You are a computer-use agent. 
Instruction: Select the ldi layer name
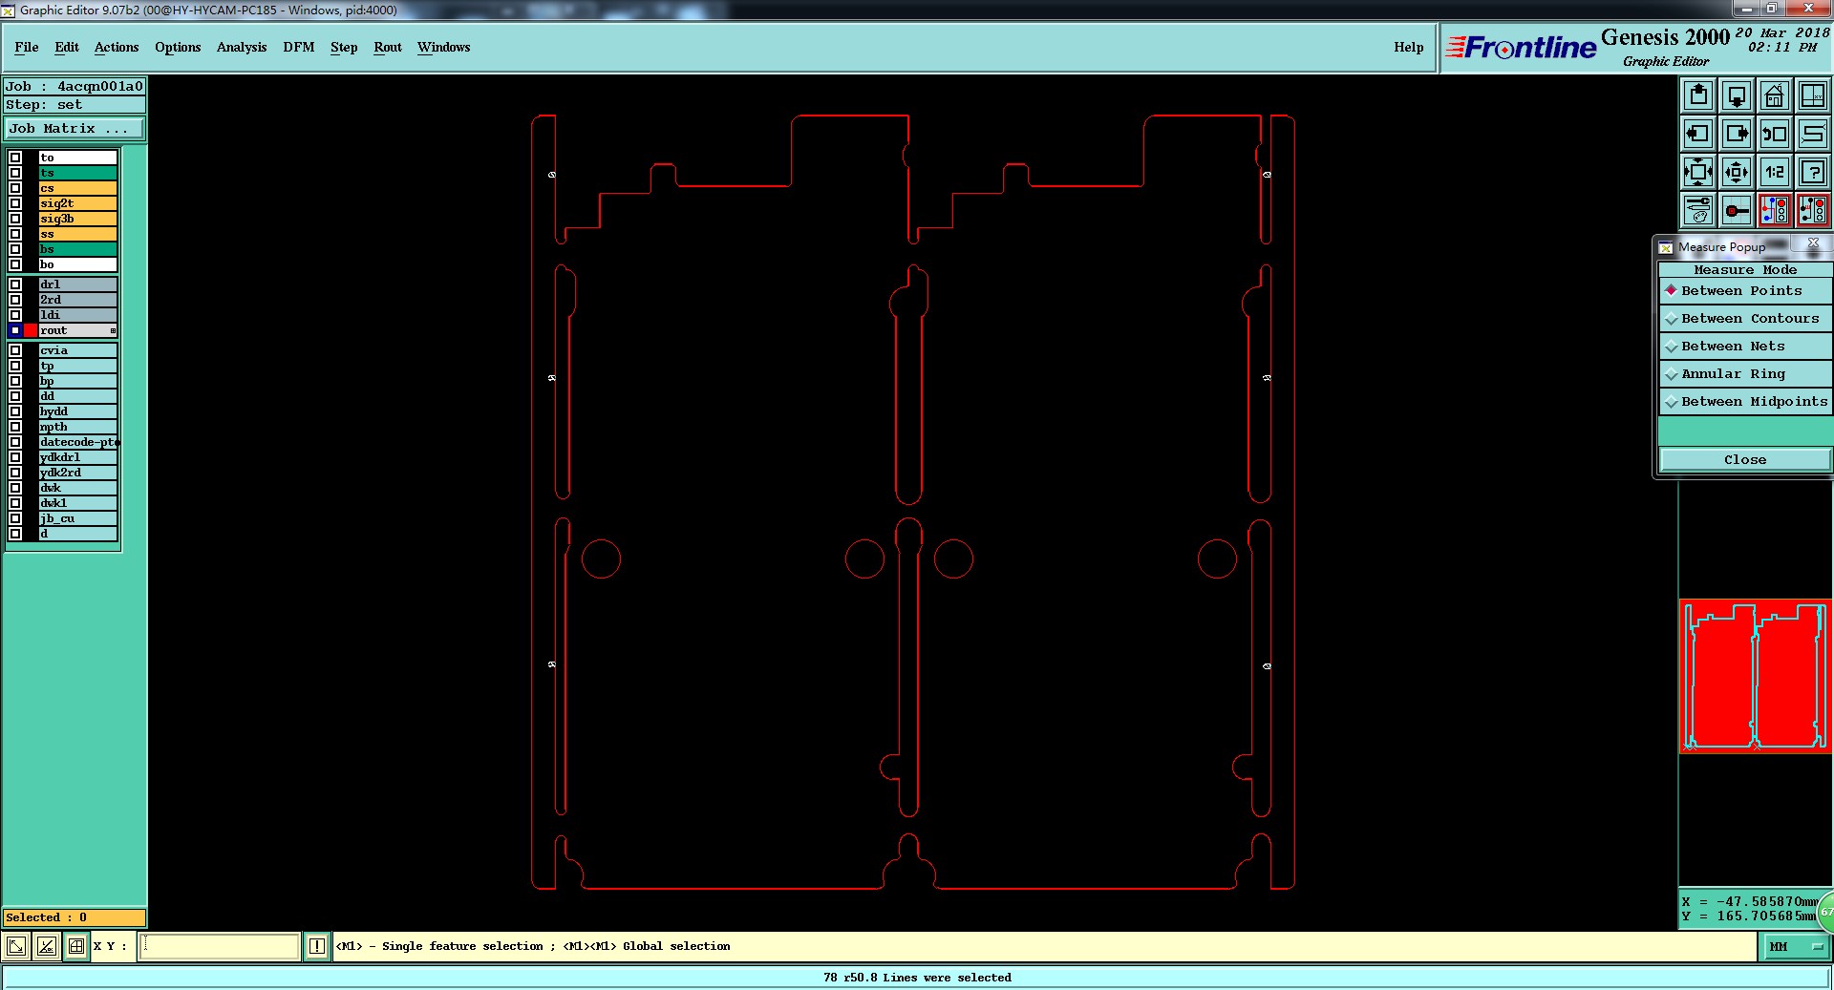pos(77,315)
